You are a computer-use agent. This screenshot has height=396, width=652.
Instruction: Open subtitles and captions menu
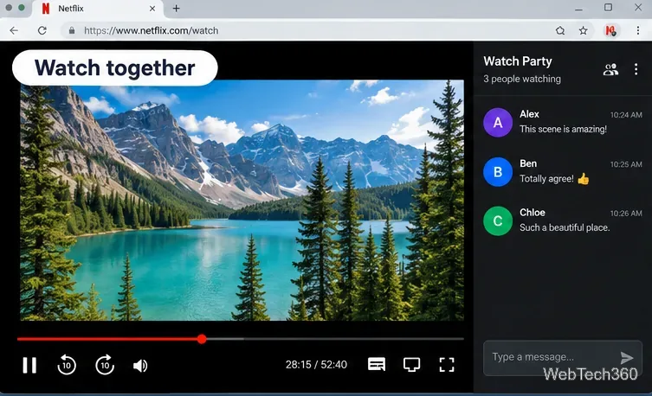pyautogui.click(x=377, y=365)
